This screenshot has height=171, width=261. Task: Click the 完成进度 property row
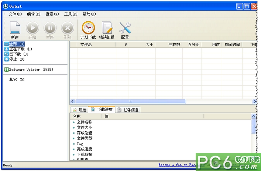pos(85,149)
